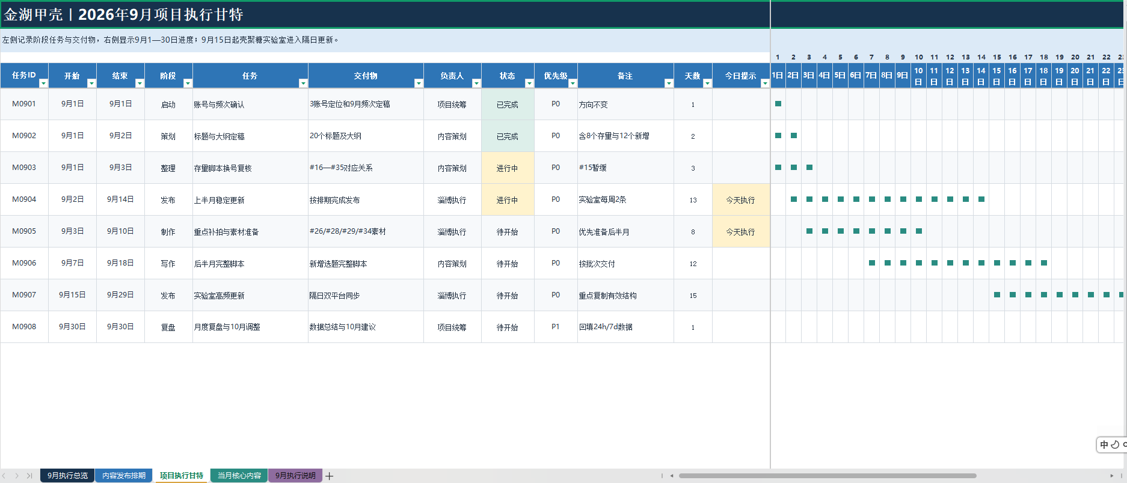The width and height of the screenshot is (1127, 483).
Task: Click the horizontal scrollbar thumb
Action: (828, 476)
